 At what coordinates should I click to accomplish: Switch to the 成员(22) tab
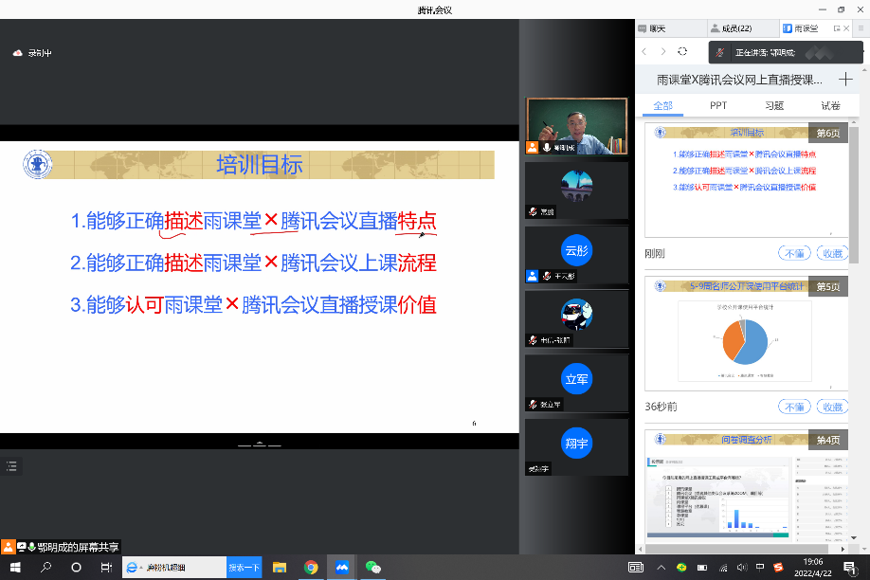738,28
